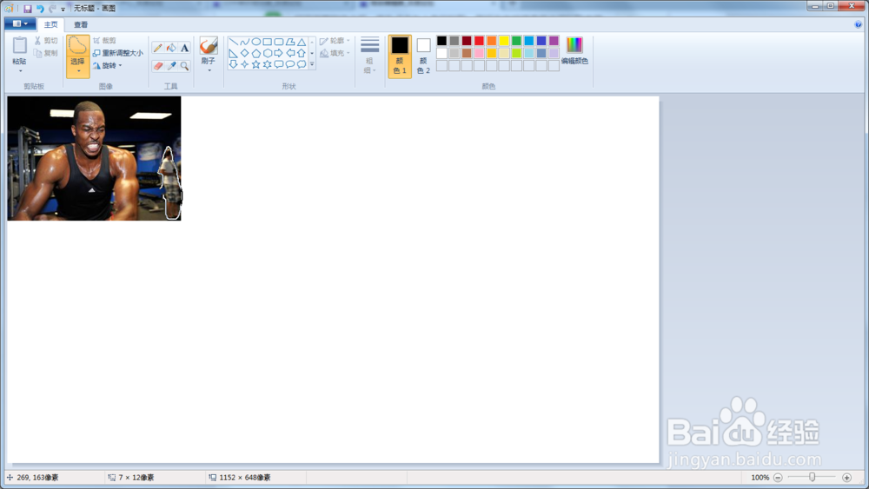
Task: Choose the Curve shape
Action: [244, 42]
